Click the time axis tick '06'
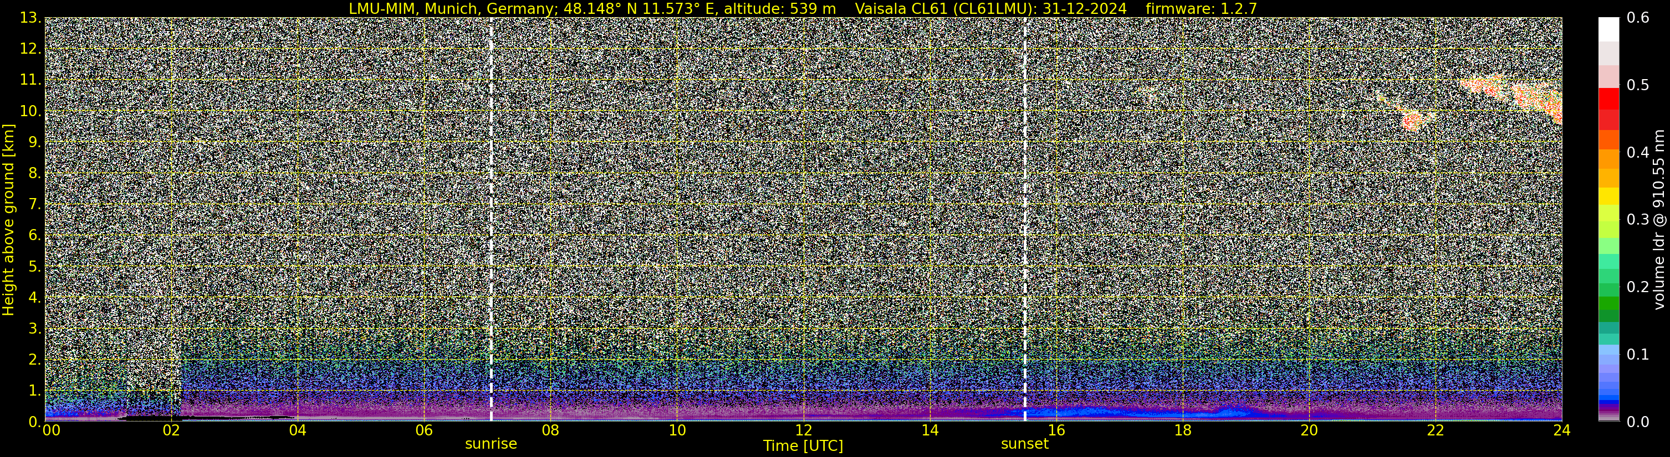Viewport: 1670px width, 457px height. coord(423,430)
